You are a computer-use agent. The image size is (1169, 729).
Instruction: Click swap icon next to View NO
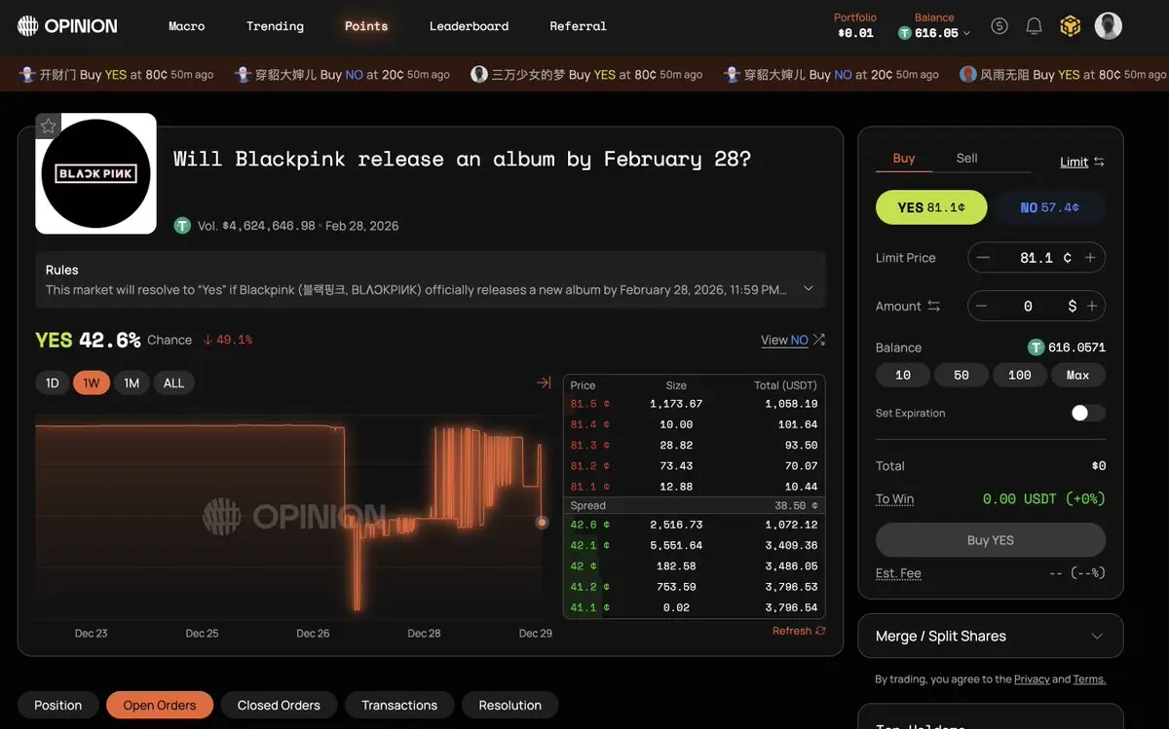(x=818, y=340)
